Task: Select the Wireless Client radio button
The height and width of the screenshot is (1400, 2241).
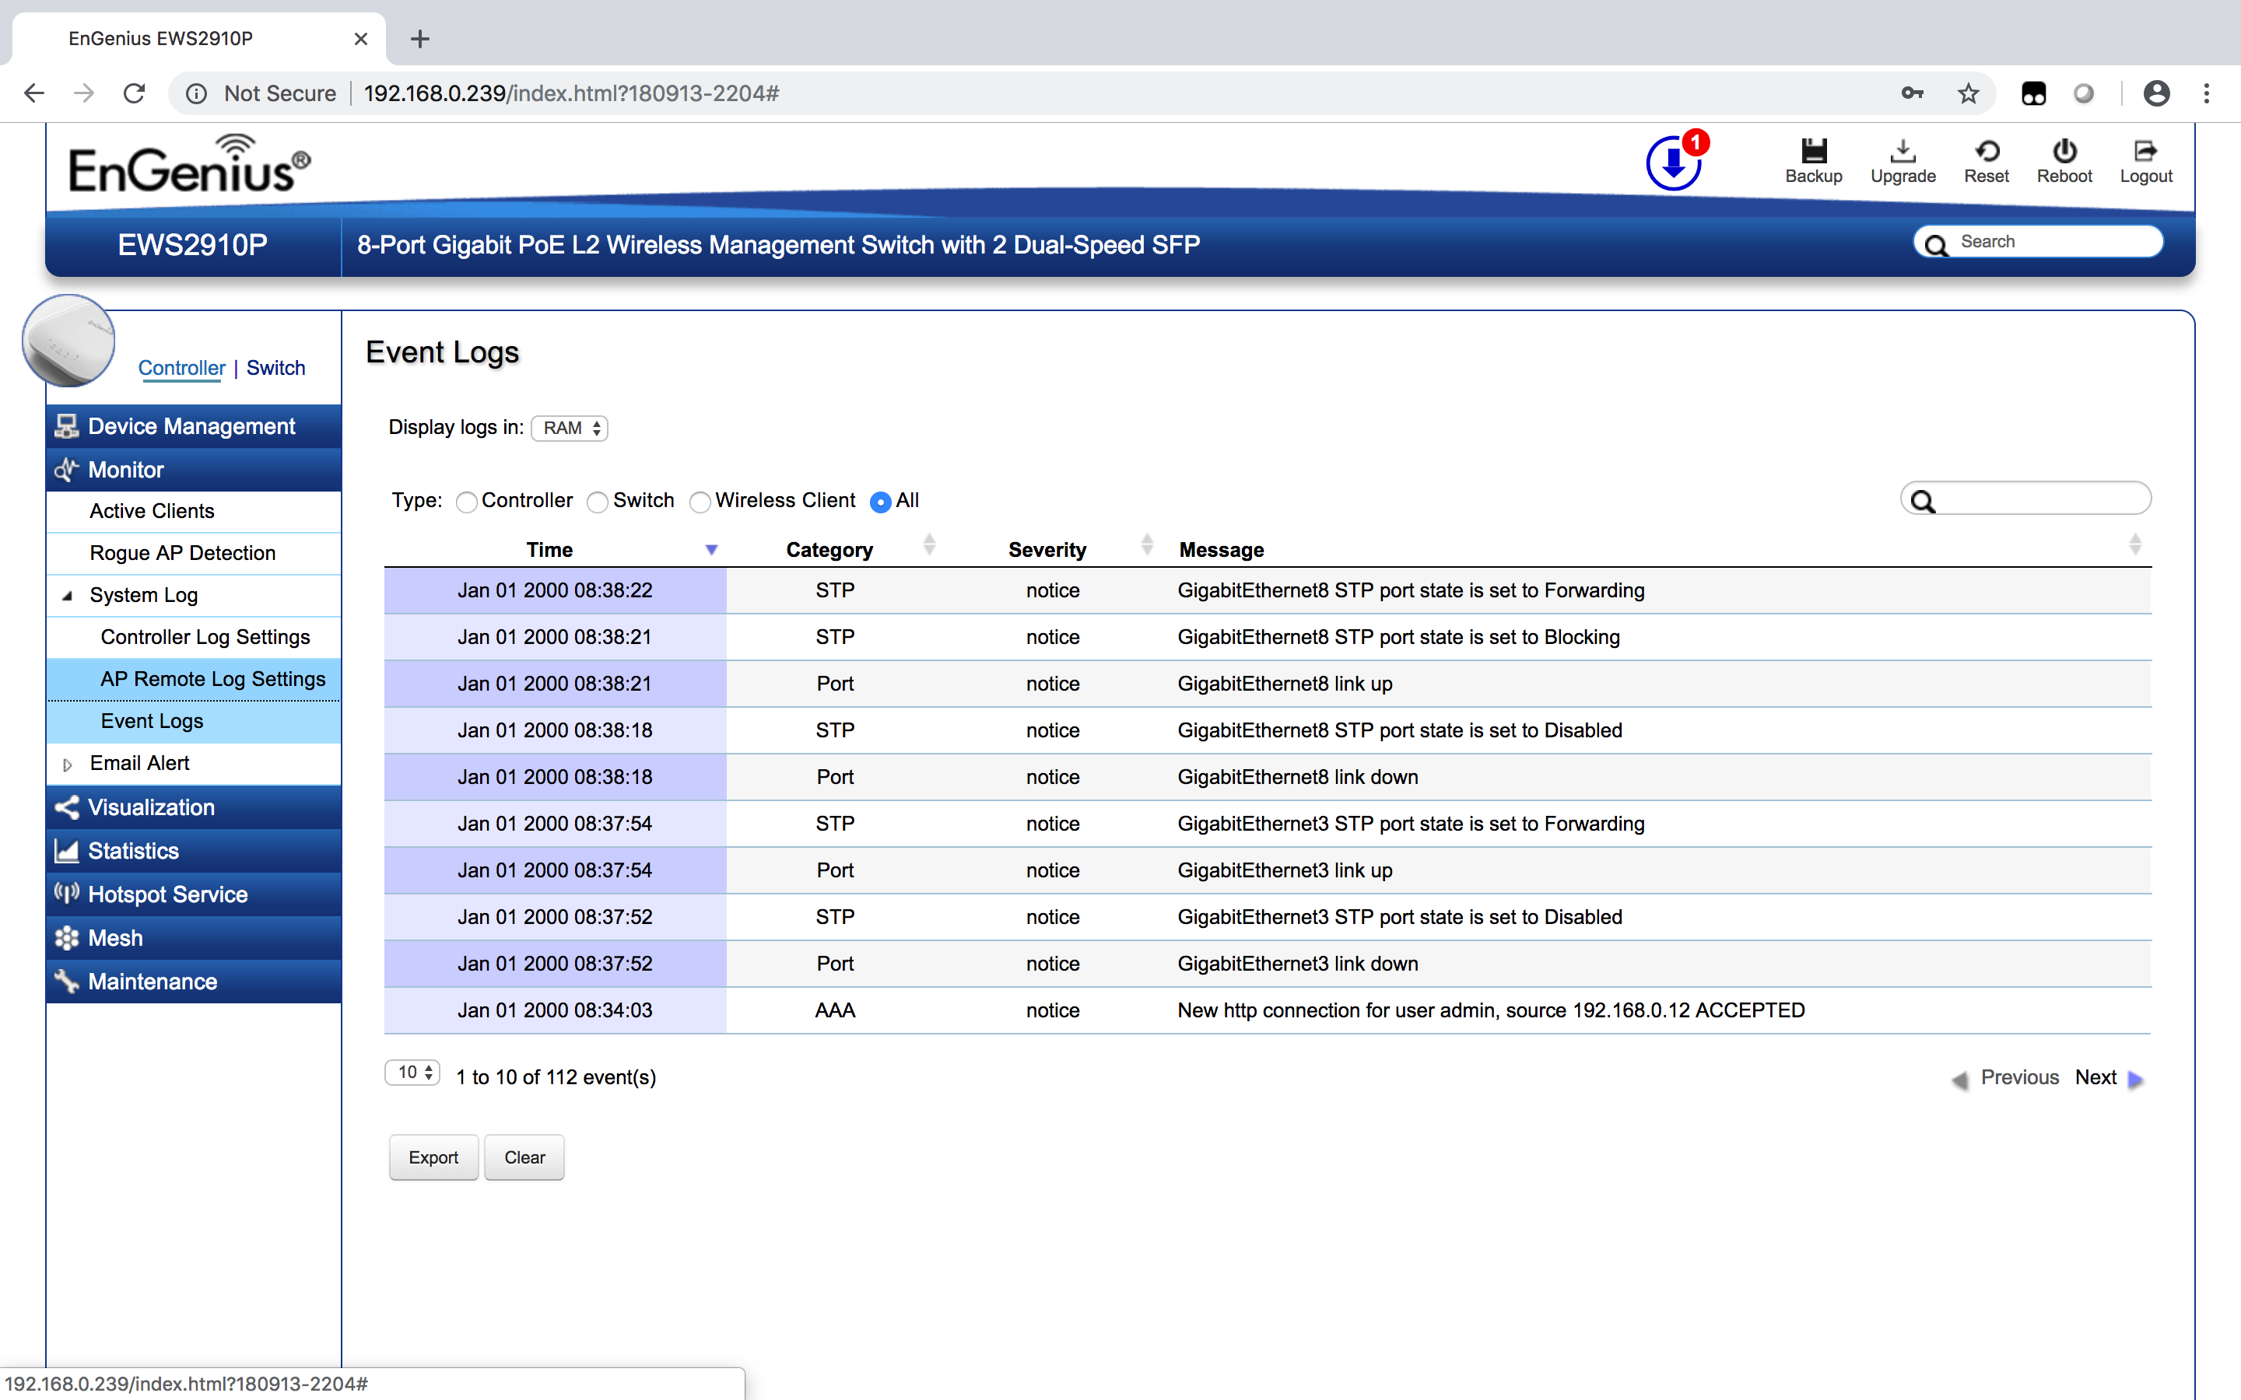Action: tap(700, 502)
